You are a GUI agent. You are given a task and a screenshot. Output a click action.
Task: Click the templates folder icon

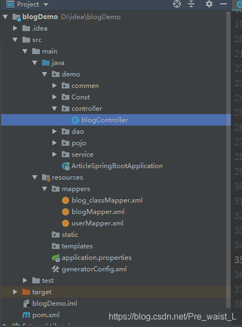pos(56,246)
